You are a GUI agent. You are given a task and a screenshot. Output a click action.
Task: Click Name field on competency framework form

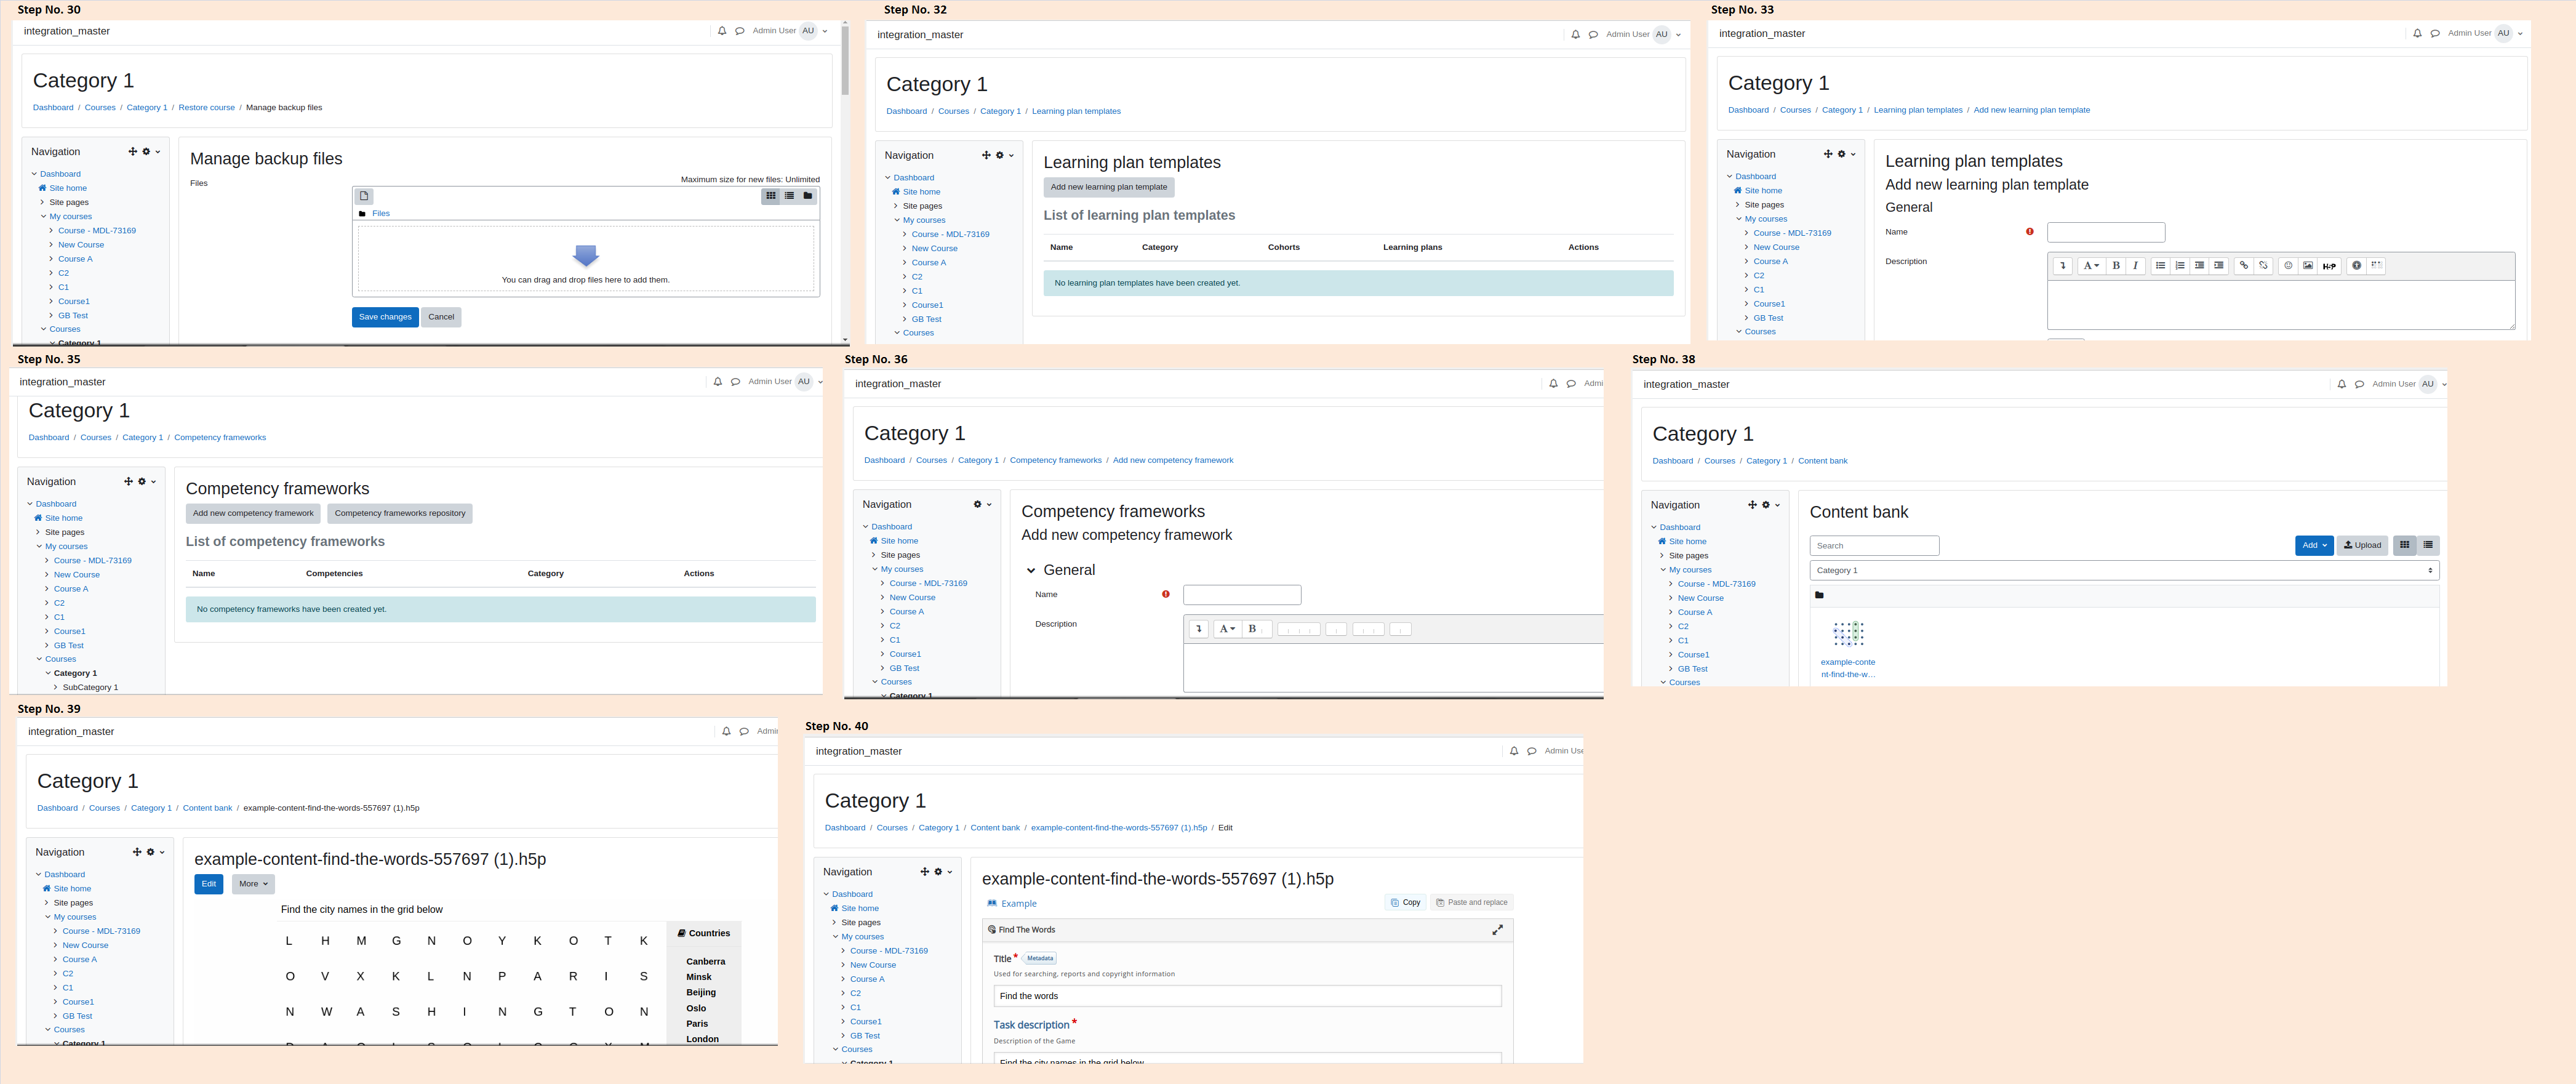(1242, 595)
